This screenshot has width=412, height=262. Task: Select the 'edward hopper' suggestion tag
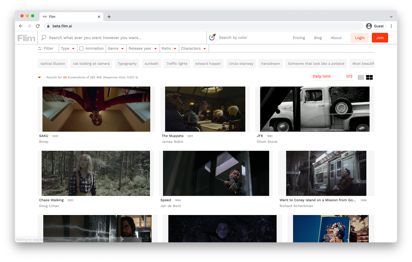point(208,64)
